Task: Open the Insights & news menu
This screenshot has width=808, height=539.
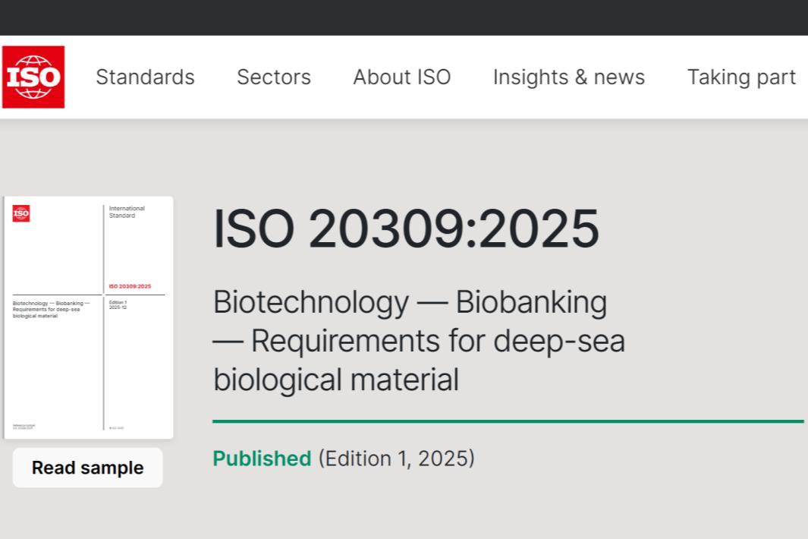Action: pos(568,77)
